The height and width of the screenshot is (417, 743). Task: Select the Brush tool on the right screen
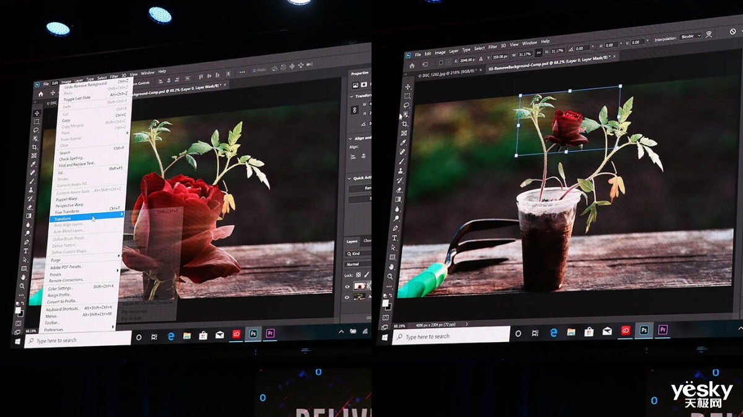coord(402,161)
